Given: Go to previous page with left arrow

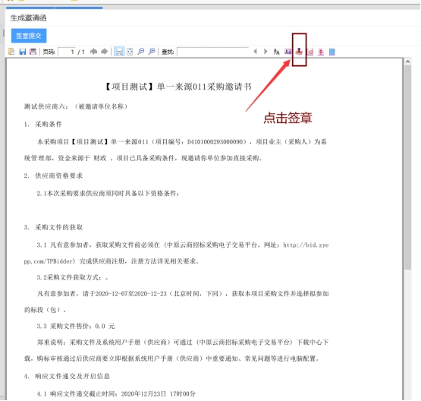Looking at the screenshot, I should [93, 52].
